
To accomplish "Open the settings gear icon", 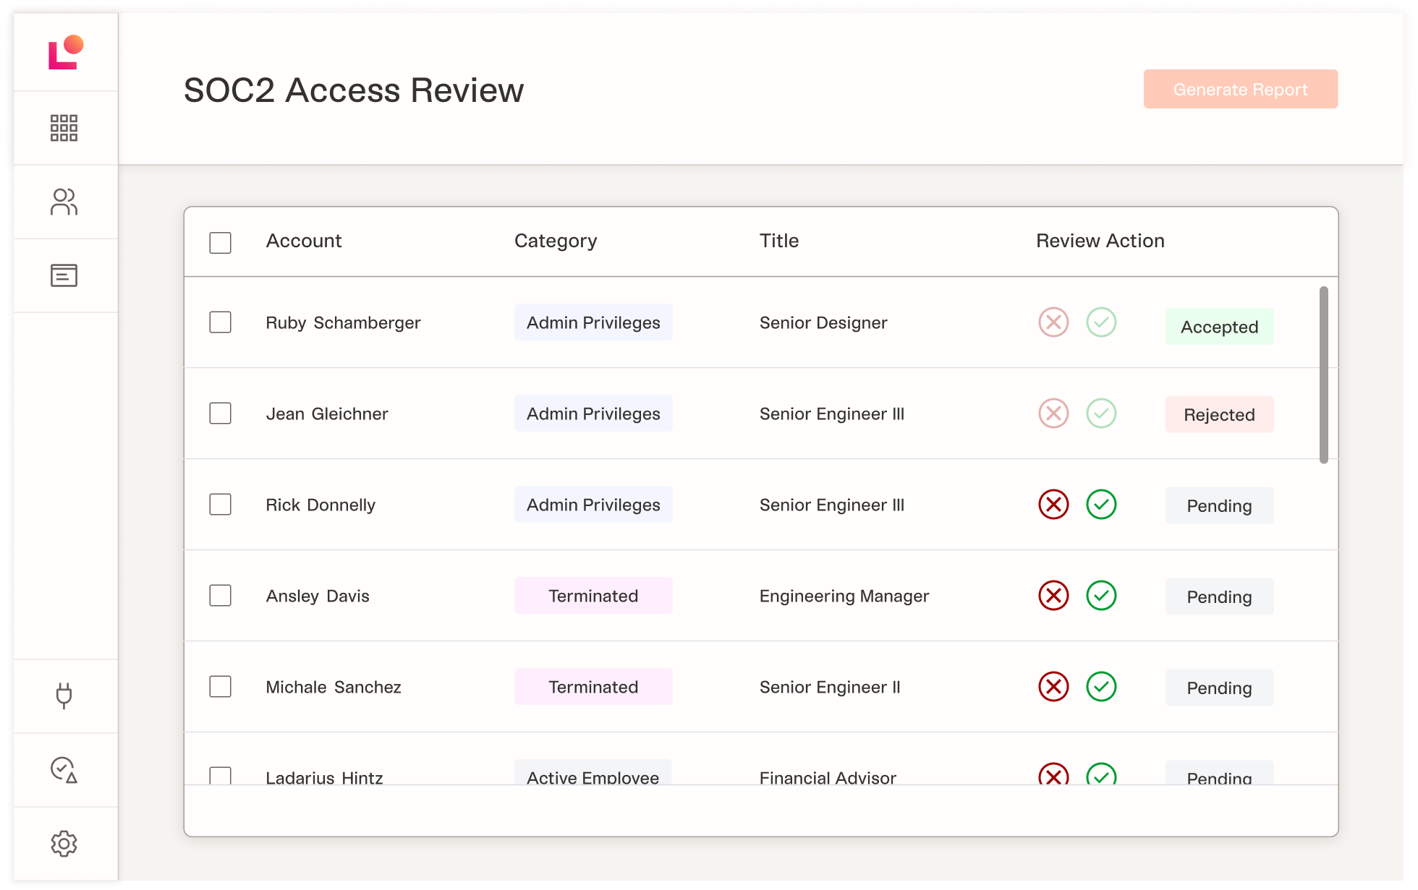I will [64, 844].
